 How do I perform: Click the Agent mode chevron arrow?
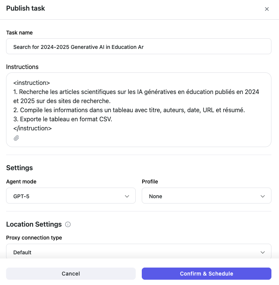127,196
